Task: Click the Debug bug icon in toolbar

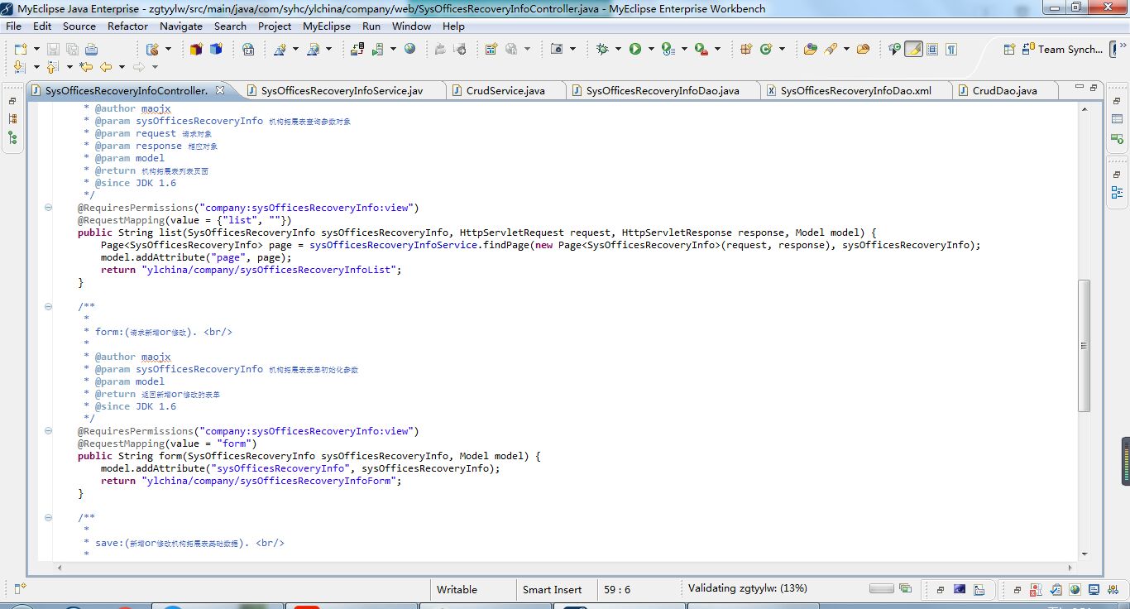Action: [x=602, y=50]
